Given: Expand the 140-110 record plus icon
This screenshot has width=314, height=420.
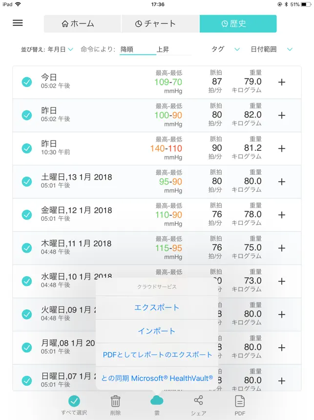Looking at the screenshot, I should coord(282,148).
